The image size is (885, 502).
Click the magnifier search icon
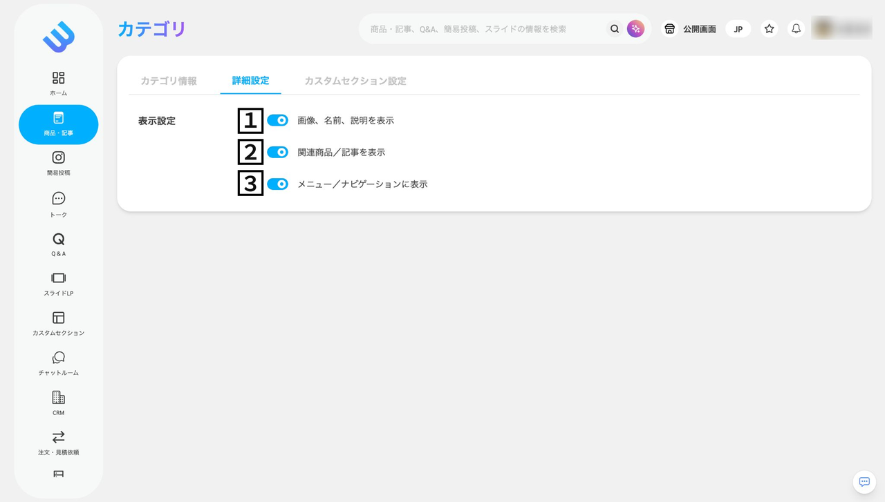point(615,29)
